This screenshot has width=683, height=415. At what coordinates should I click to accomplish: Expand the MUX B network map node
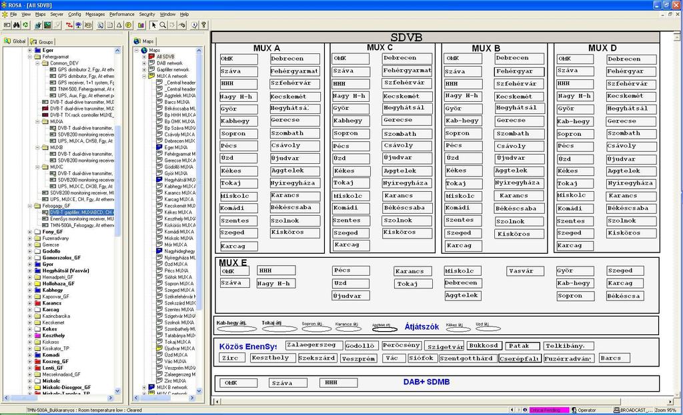144,387
